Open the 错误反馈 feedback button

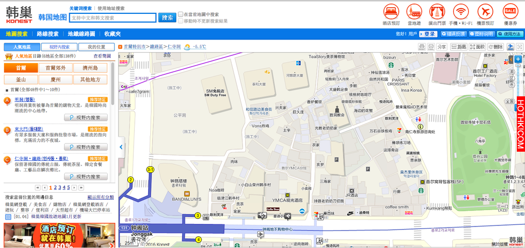(x=453, y=34)
